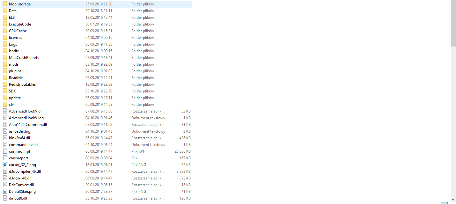
Task: Select the AdvancedHookV.dll file icon
Action: (5, 111)
